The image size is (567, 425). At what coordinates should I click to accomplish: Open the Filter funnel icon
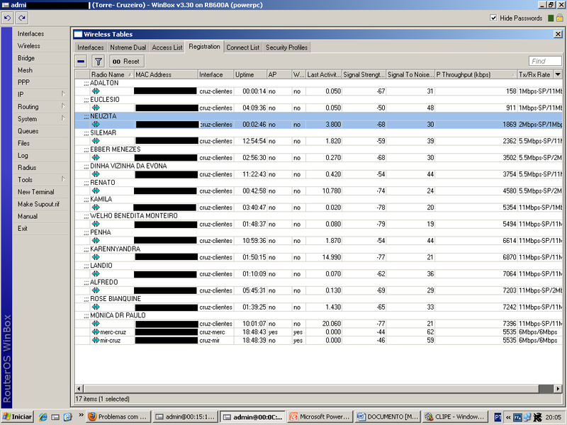(98, 61)
